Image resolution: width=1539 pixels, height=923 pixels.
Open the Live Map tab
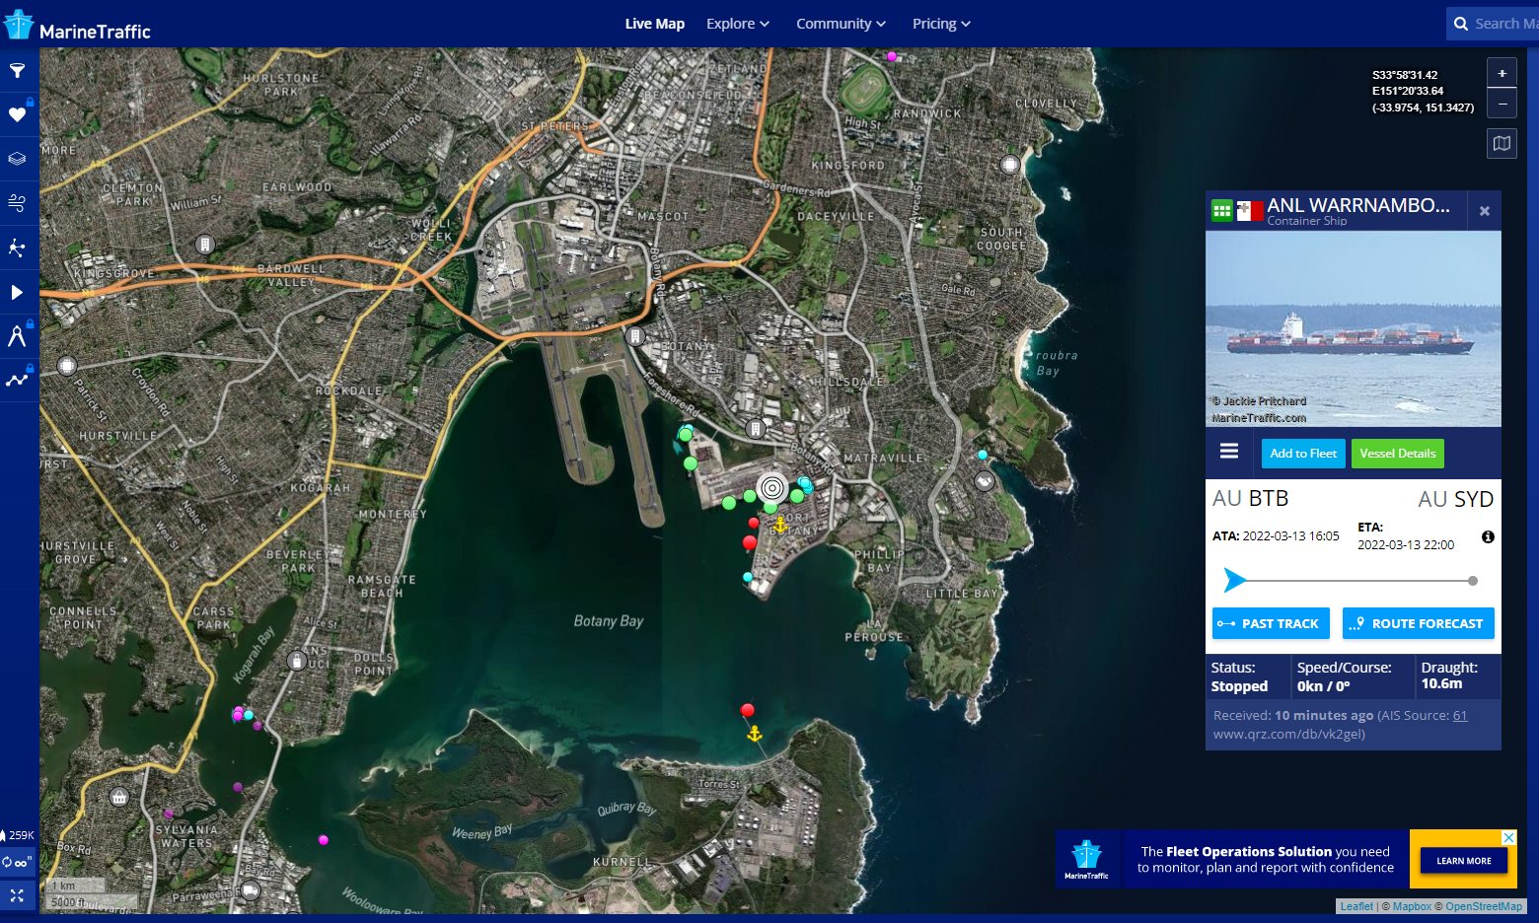click(654, 24)
